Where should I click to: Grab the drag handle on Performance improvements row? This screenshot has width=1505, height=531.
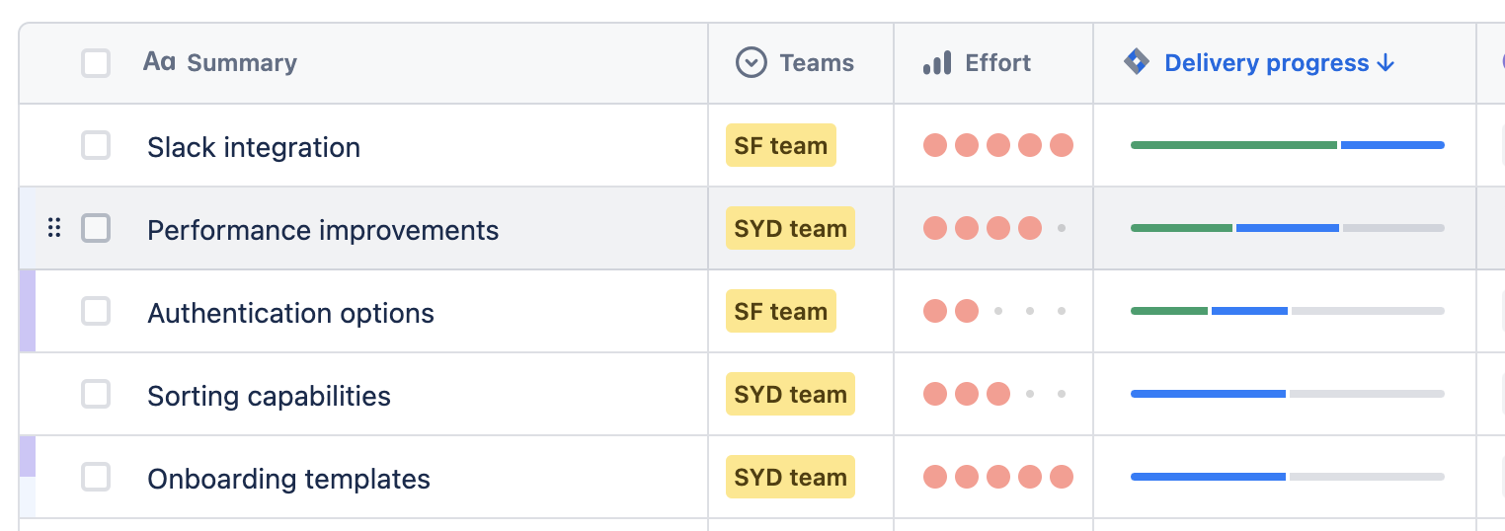point(54,228)
